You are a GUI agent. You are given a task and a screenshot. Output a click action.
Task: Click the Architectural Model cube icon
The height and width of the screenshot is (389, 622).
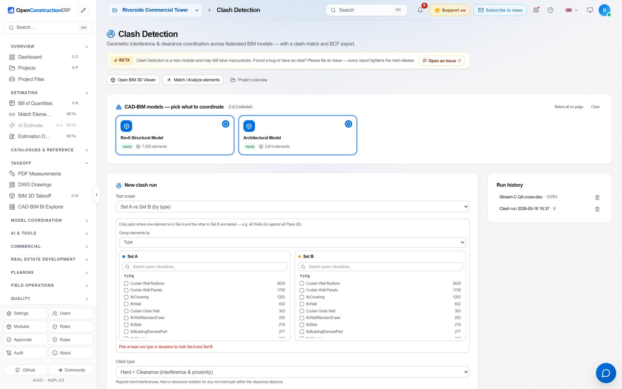point(249,126)
